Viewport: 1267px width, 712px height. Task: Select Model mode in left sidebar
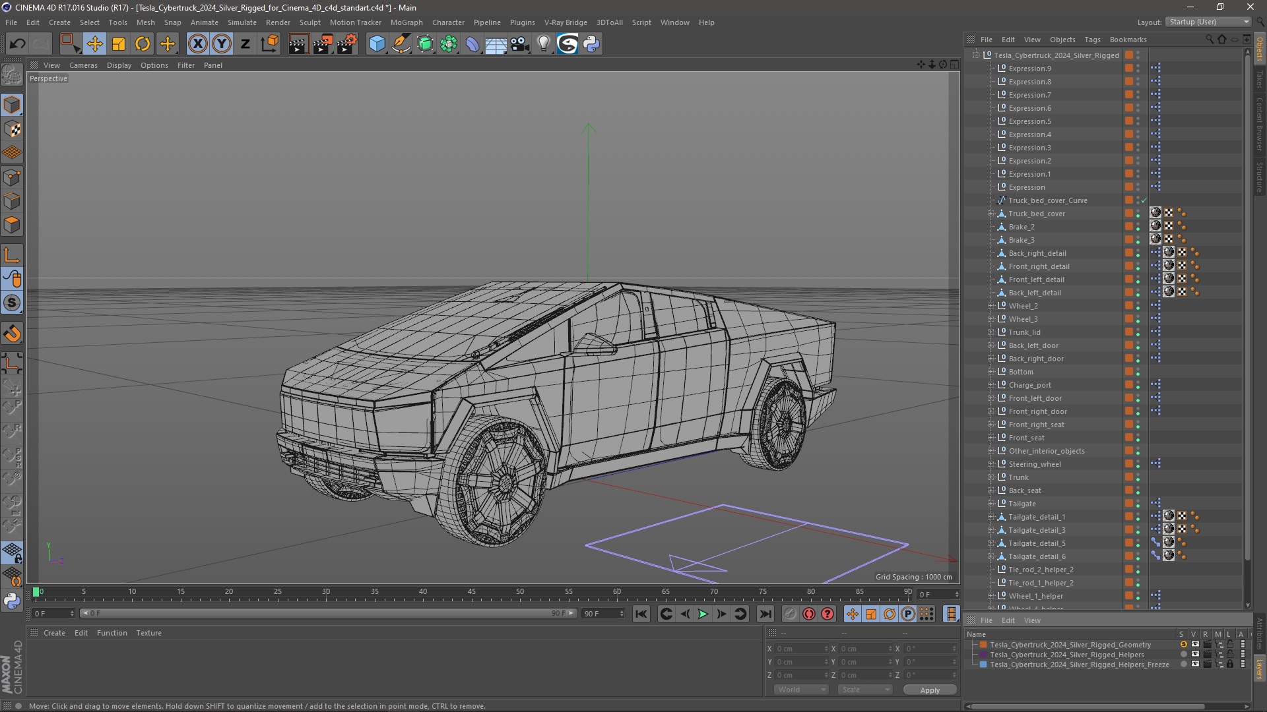coord(12,105)
